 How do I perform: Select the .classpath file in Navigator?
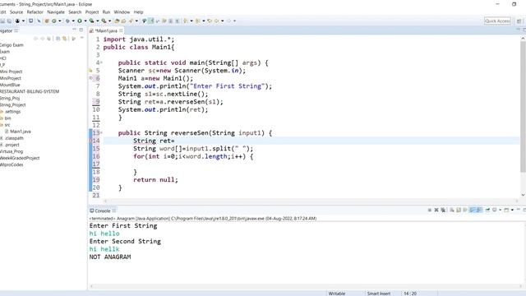[x=13, y=138]
